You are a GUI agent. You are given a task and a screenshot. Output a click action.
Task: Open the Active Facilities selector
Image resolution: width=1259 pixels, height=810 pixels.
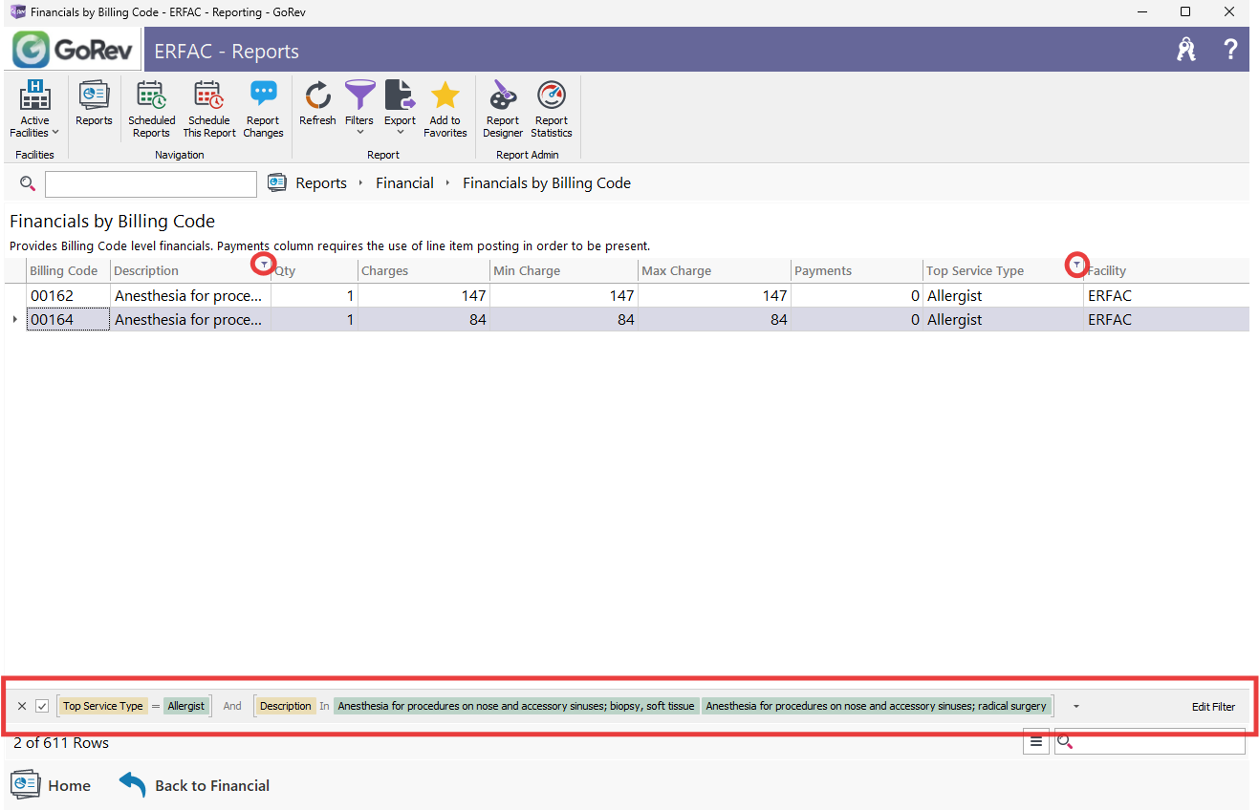click(x=34, y=110)
